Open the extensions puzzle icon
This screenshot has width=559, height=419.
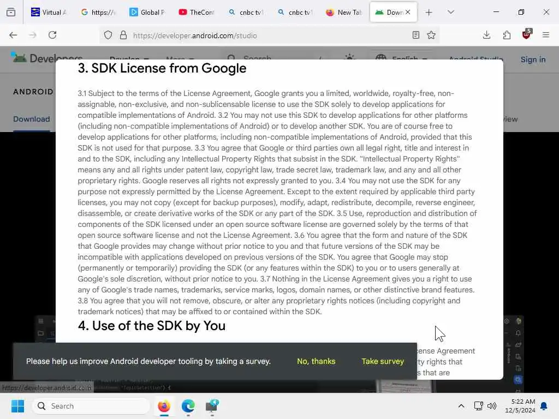coord(507,35)
